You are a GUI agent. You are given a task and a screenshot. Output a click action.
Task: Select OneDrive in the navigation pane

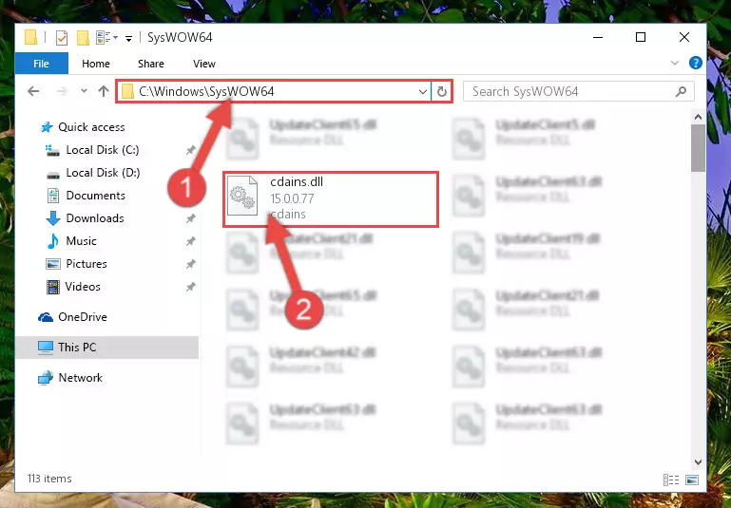(x=83, y=317)
